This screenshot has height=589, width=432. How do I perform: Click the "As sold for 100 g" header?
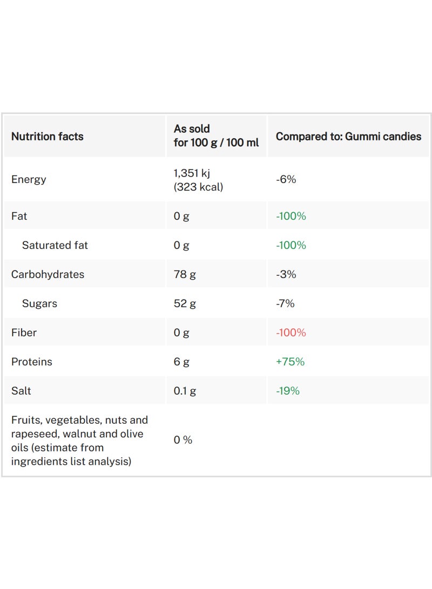[216, 136]
